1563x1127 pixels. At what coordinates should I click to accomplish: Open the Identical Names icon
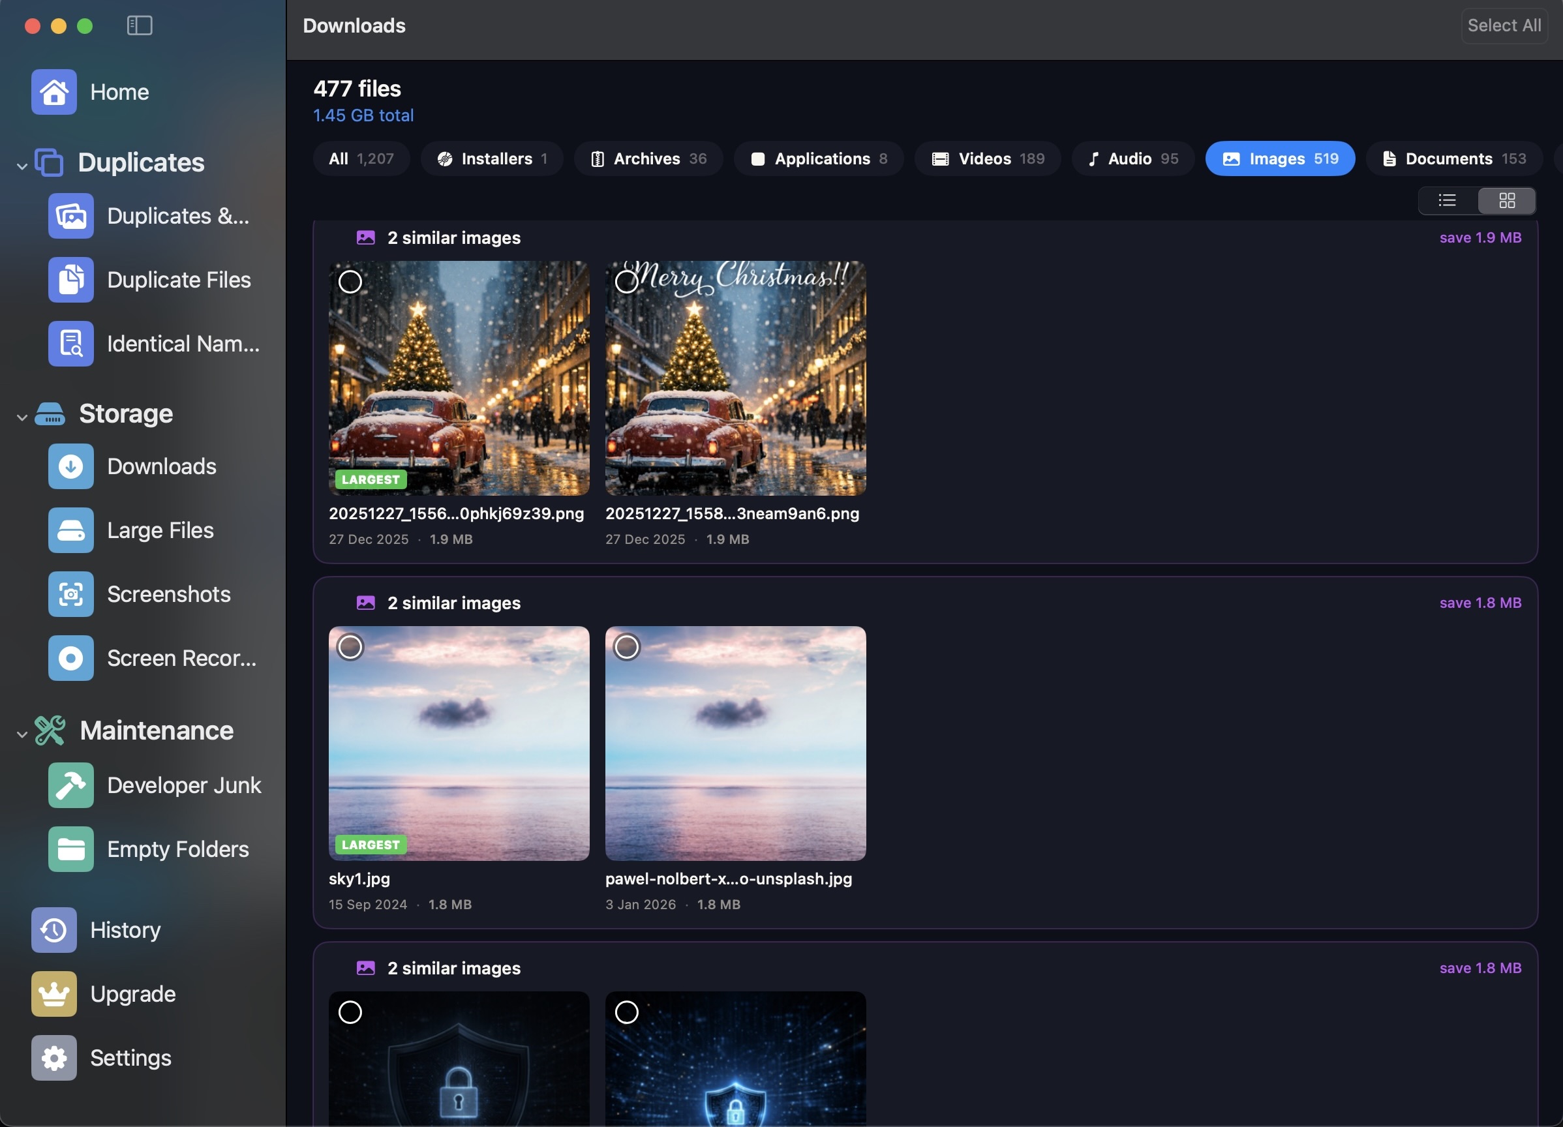pyautogui.click(x=71, y=344)
